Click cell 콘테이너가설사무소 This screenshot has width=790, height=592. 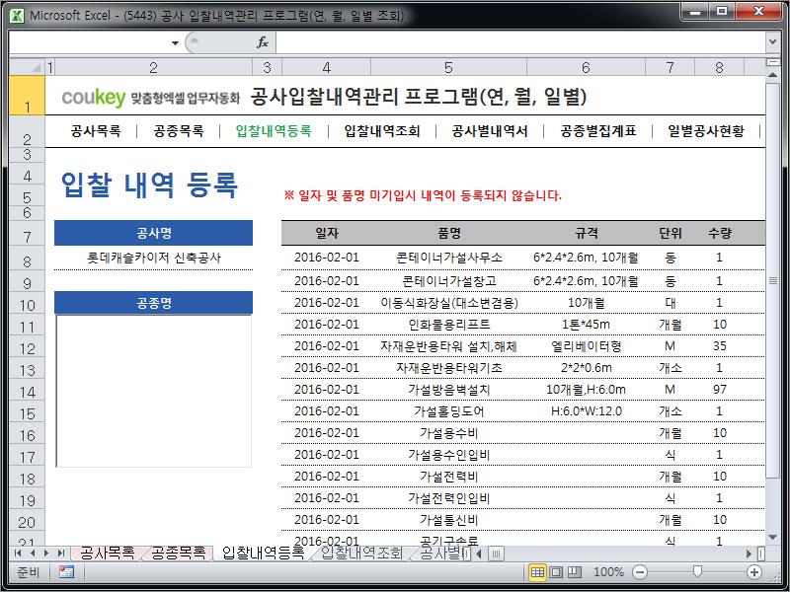click(x=449, y=258)
